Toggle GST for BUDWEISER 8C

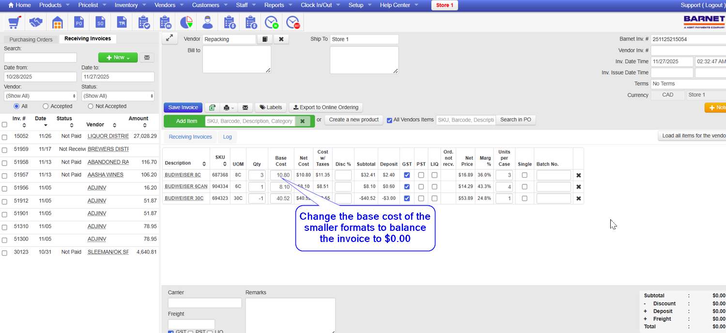click(x=407, y=175)
